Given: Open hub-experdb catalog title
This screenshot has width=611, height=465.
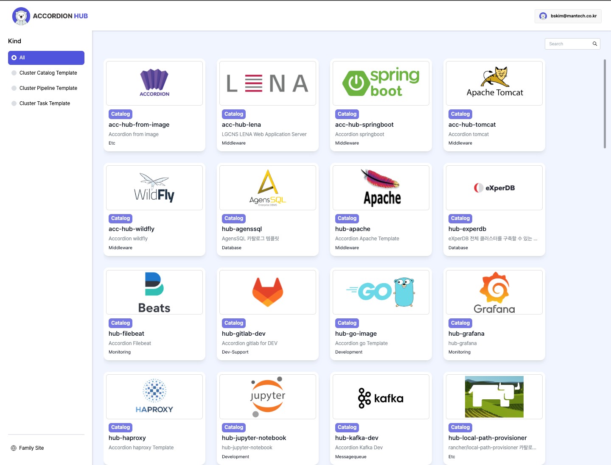Looking at the screenshot, I should pos(468,229).
